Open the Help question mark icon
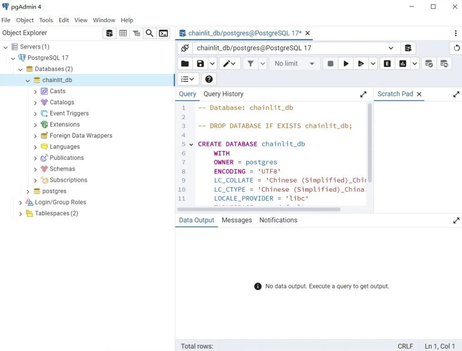 pyautogui.click(x=209, y=79)
